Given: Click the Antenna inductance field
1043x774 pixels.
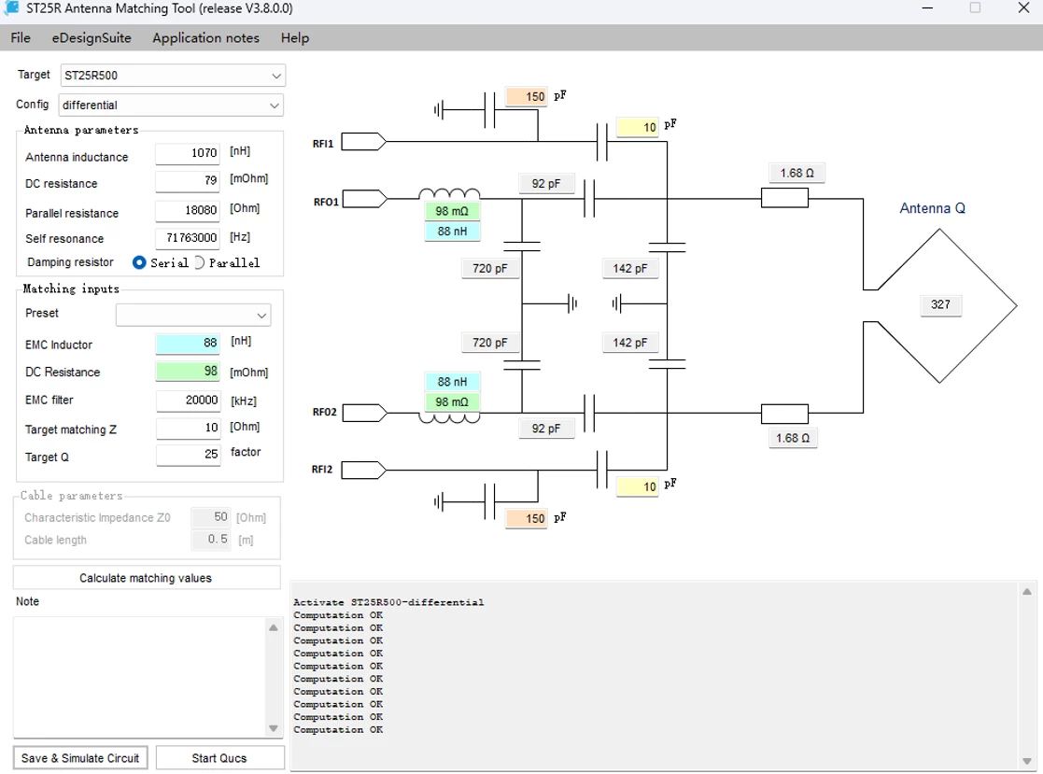Looking at the screenshot, I should (188, 153).
